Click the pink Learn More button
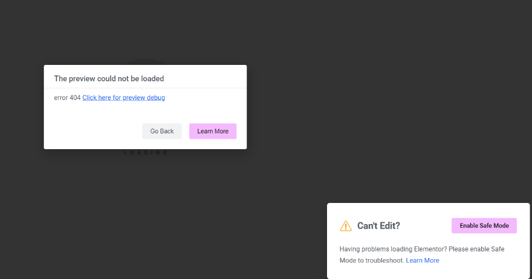This screenshot has height=279, width=532. coord(213,131)
